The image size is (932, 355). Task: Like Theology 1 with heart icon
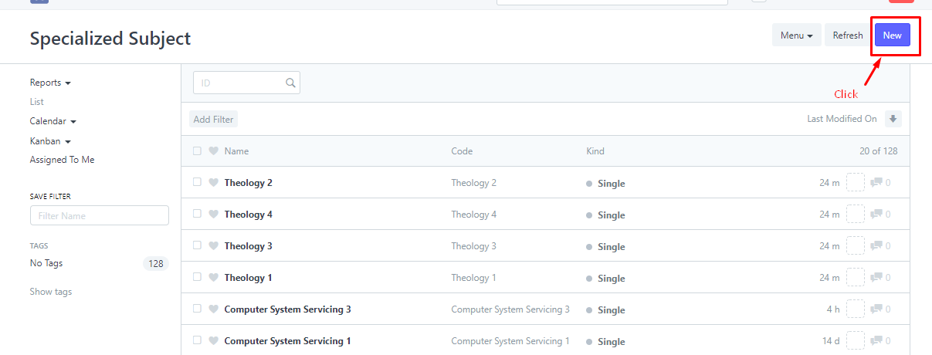click(214, 278)
